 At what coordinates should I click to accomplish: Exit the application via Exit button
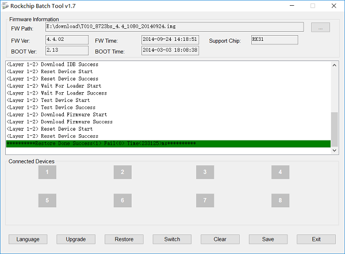(316, 239)
